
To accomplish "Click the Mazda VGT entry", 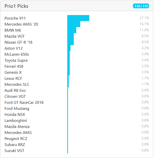I will (14, 36).
